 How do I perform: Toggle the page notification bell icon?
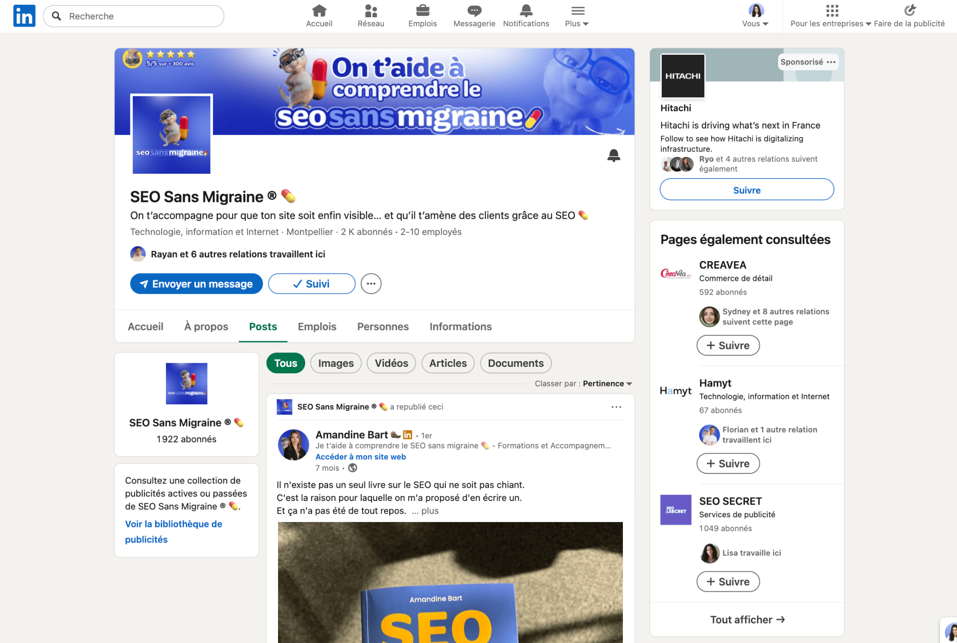614,156
